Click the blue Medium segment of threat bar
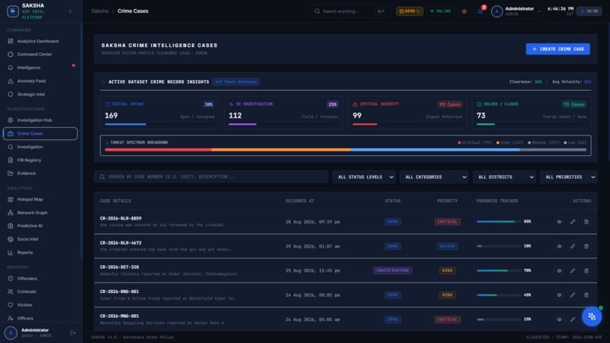Viewport: 610px width, 343px height. [x=434, y=149]
